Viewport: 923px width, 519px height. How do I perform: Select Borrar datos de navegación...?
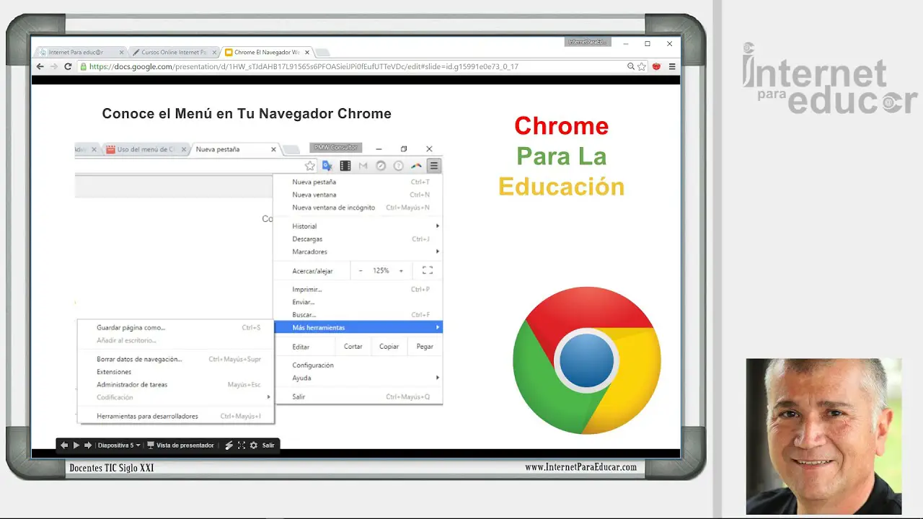(x=175, y=359)
